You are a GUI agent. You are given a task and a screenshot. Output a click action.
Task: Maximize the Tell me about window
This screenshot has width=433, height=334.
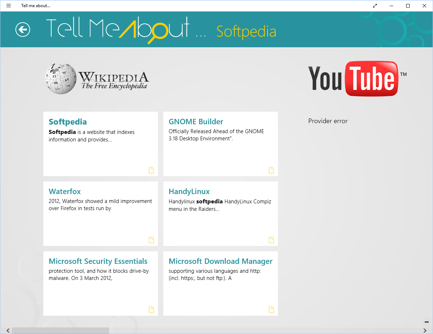(x=408, y=6)
